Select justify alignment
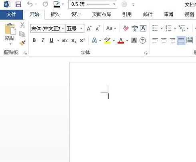The image size is (196, 162). coord(181,40)
